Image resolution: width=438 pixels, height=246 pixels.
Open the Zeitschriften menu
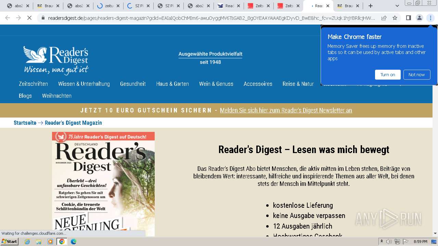33,84
